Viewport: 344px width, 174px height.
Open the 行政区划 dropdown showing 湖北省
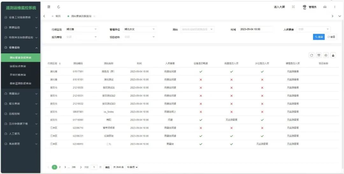pyautogui.click(x=82, y=29)
